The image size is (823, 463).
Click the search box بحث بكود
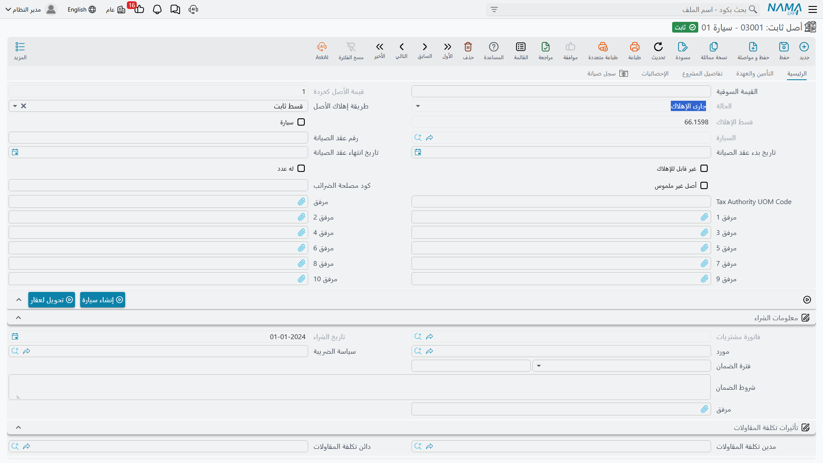point(623,9)
